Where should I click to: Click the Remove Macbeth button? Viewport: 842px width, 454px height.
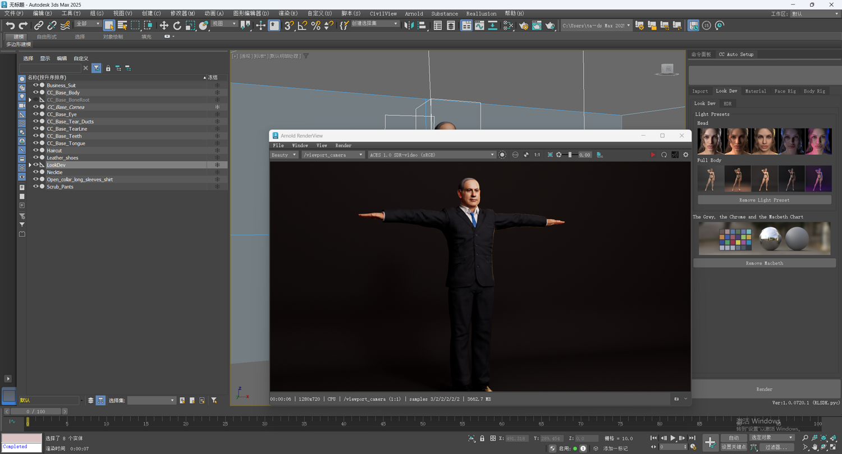click(764, 263)
